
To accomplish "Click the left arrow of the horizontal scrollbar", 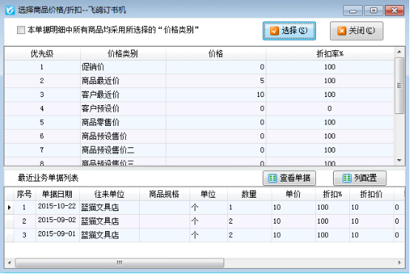I will [x=10, y=262].
